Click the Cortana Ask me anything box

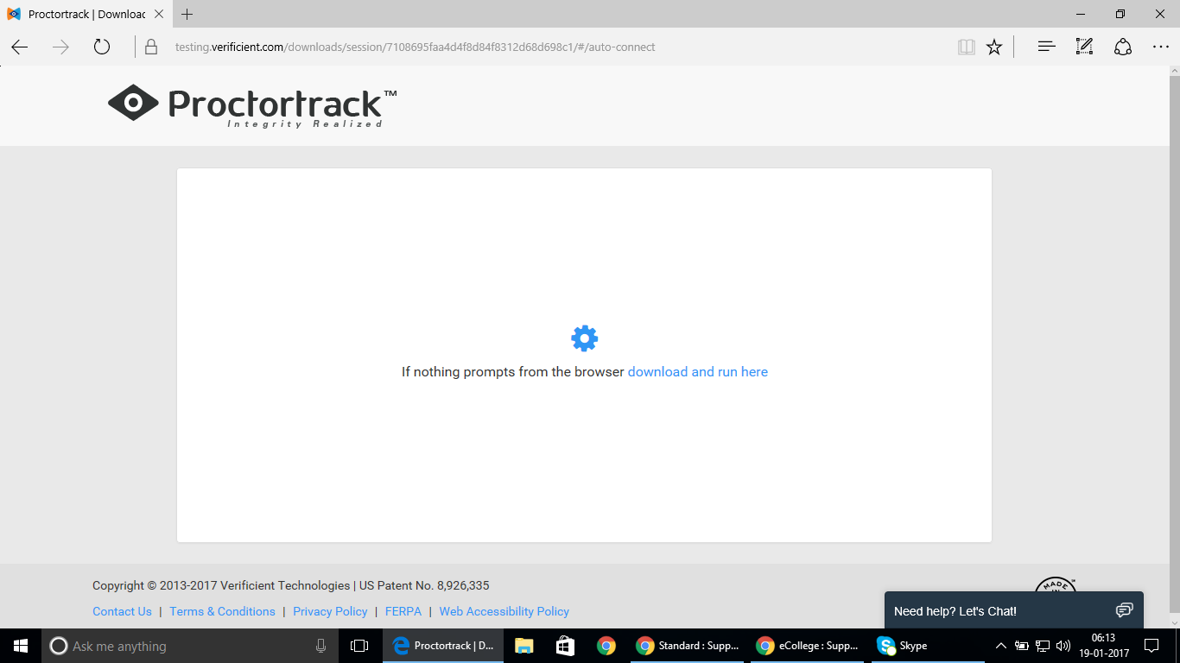[x=191, y=646]
